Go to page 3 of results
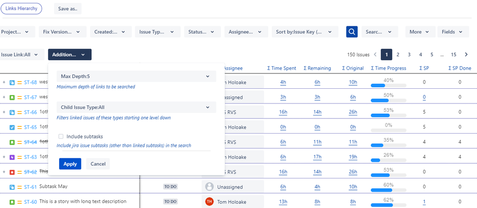 click(x=409, y=55)
